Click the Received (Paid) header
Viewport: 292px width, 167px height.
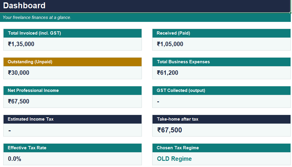click(x=221, y=33)
